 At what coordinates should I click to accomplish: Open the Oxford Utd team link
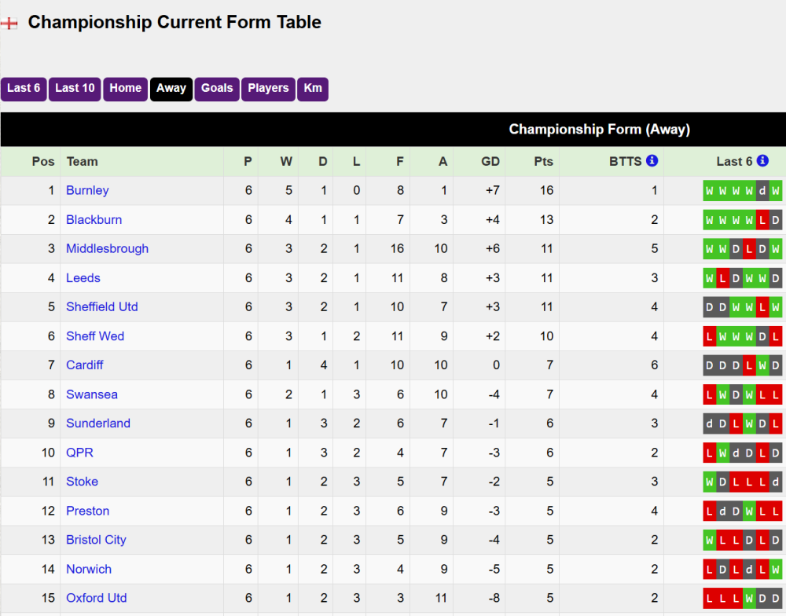97,598
